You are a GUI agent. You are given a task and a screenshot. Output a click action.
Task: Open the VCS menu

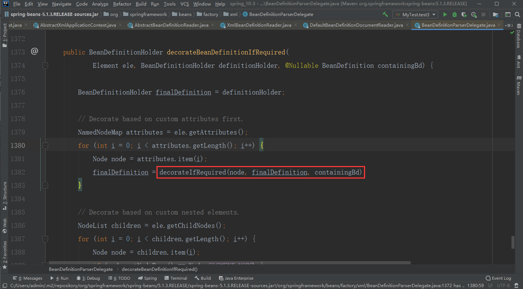(x=185, y=4)
